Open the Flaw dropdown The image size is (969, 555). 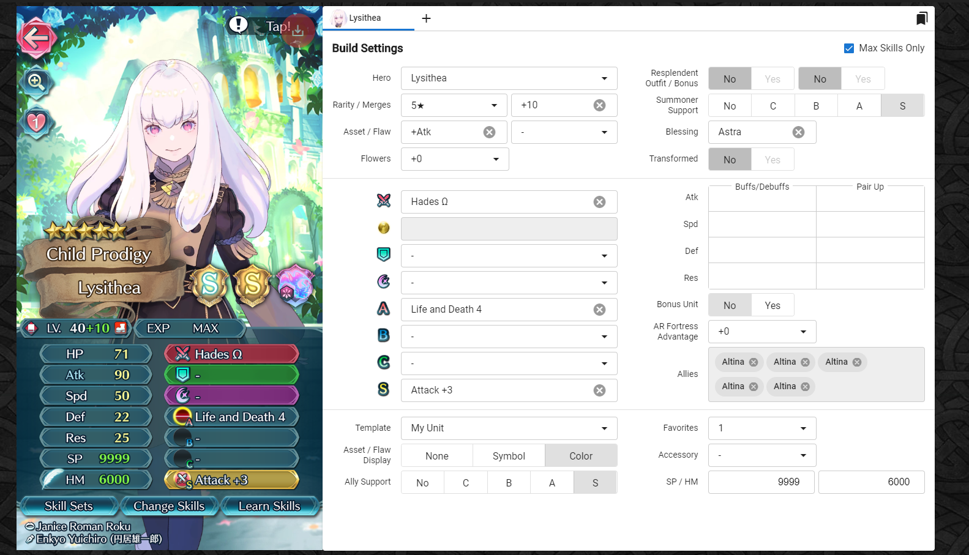coord(564,132)
